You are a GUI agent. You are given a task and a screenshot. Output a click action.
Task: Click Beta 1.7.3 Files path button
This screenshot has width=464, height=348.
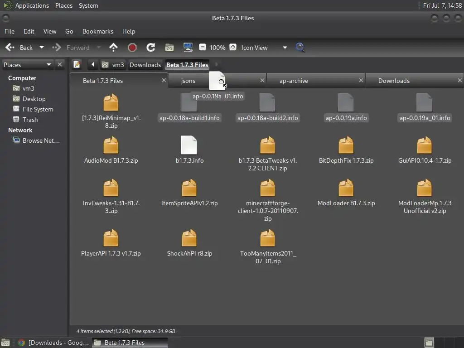187,65
